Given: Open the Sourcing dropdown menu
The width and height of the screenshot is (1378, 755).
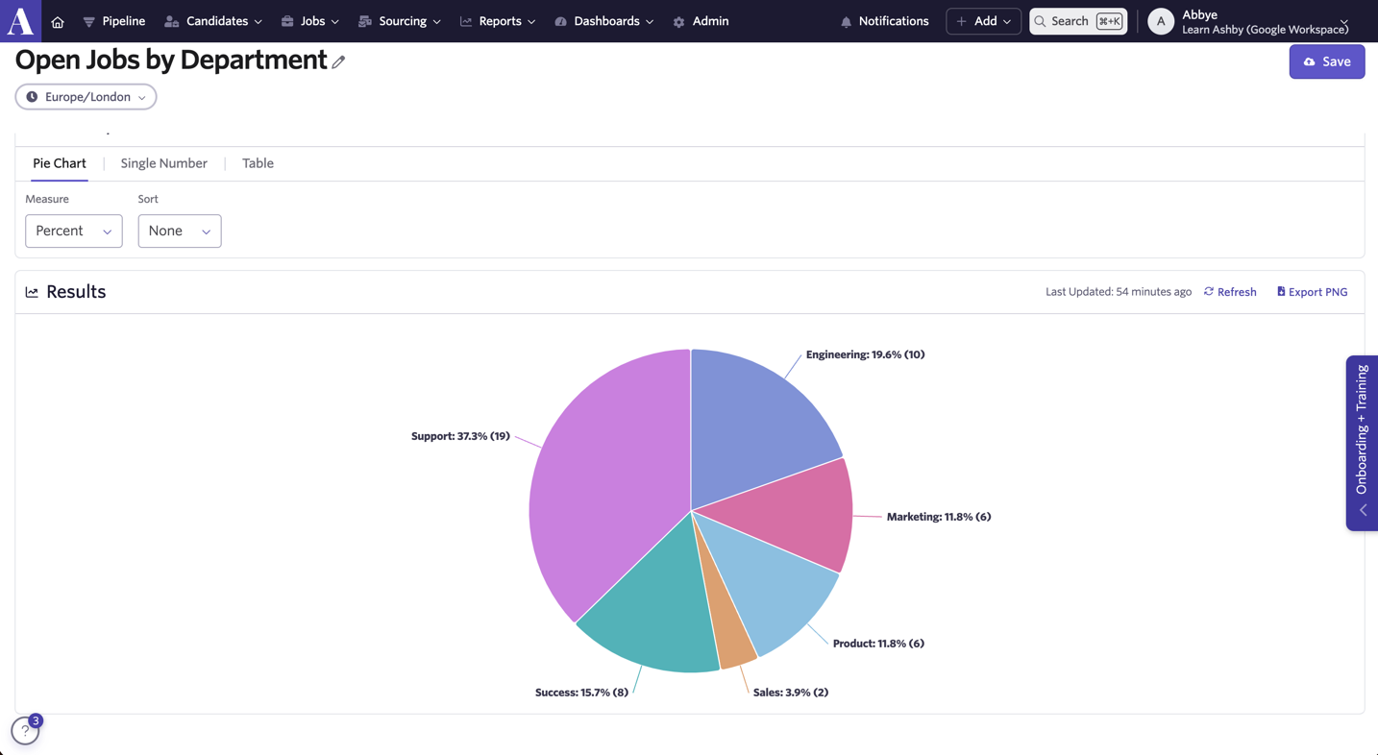Looking at the screenshot, I should (x=399, y=21).
